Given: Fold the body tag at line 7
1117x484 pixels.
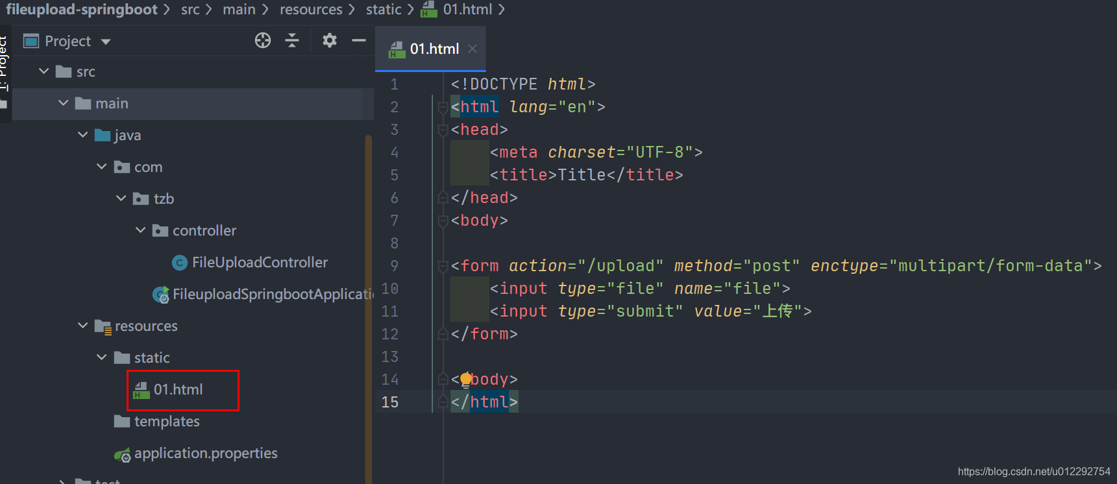Looking at the screenshot, I should 443,221.
